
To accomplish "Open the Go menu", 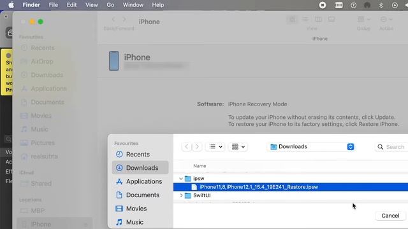I will pos(110,5).
